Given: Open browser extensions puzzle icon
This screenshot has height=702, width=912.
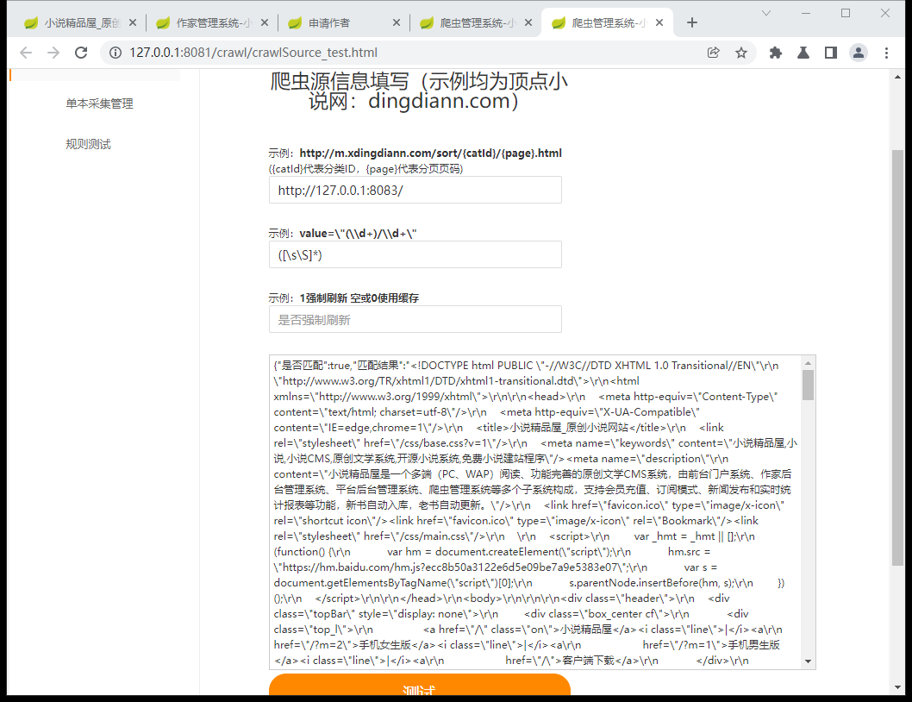Looking at the screenshot, I should click(775, 53).
